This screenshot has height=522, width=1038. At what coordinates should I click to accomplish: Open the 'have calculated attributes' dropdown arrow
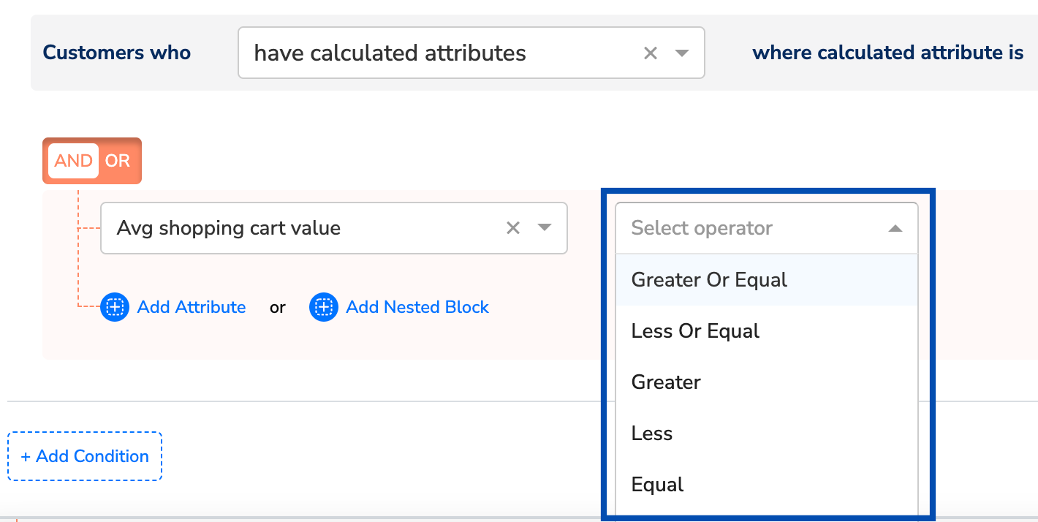[681, 53]
